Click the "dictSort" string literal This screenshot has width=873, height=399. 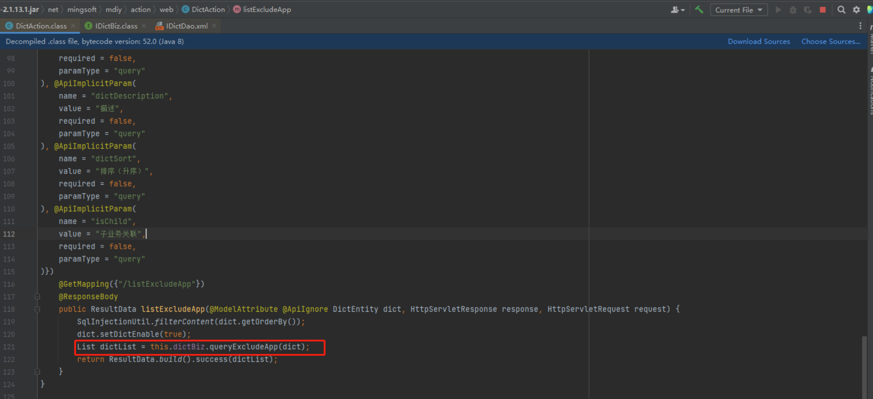[113, 159]
